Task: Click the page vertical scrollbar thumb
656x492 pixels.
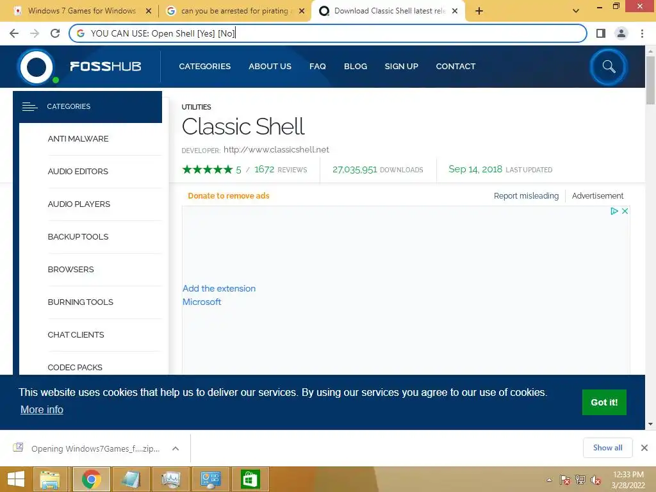Action: point(650,80)
